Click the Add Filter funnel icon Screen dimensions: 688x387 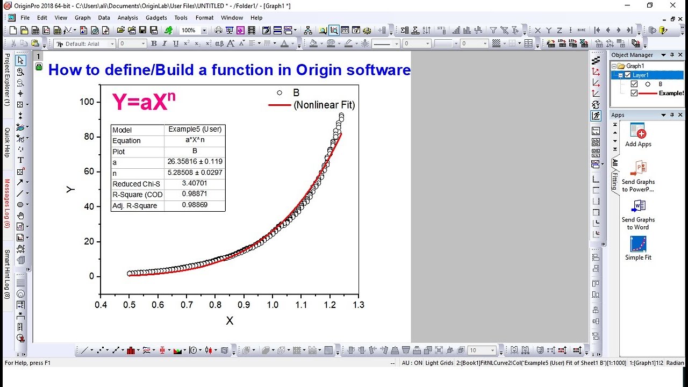point(493,31)
